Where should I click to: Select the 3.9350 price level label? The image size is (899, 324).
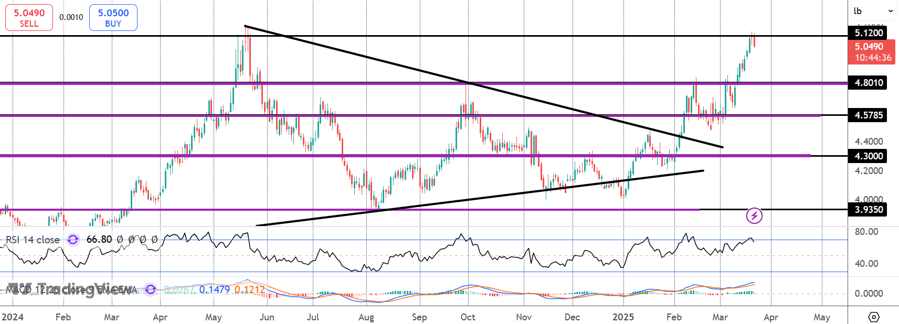point(868,210)
